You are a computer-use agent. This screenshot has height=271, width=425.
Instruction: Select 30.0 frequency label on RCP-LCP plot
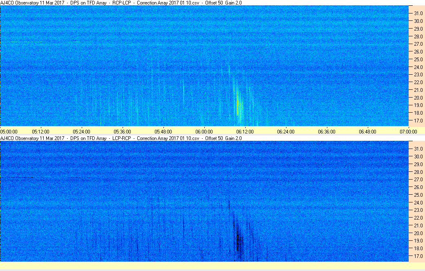(x=418, y=21)
